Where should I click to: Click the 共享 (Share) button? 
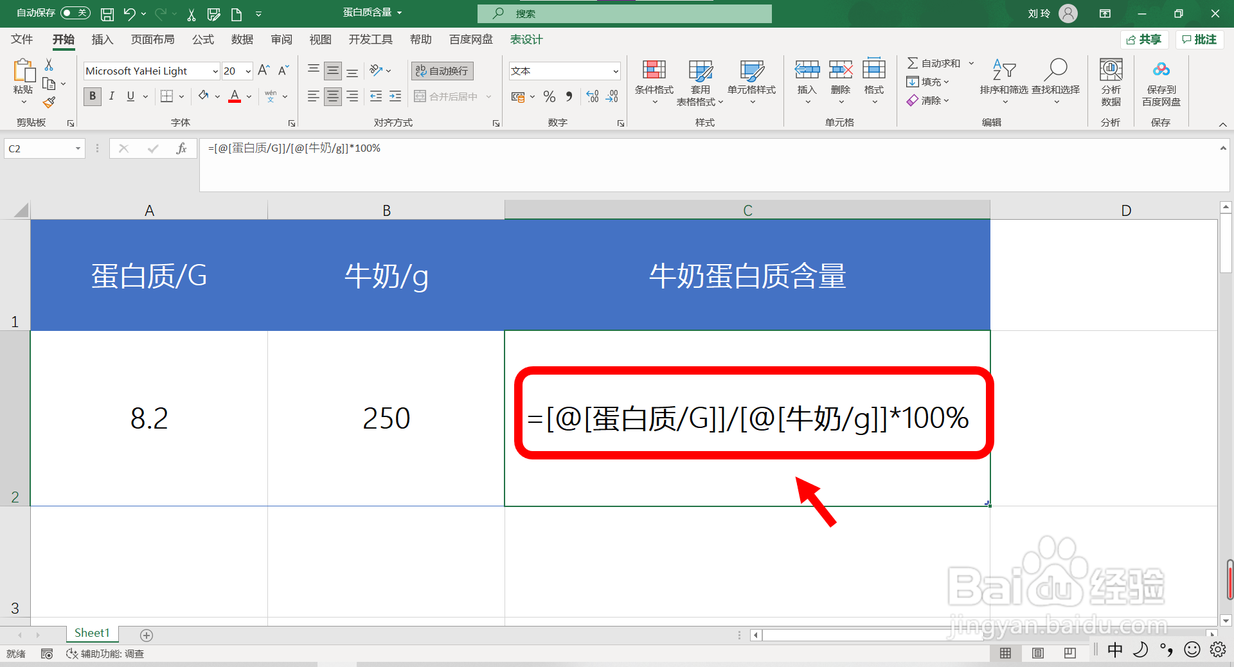point(1144,39)
